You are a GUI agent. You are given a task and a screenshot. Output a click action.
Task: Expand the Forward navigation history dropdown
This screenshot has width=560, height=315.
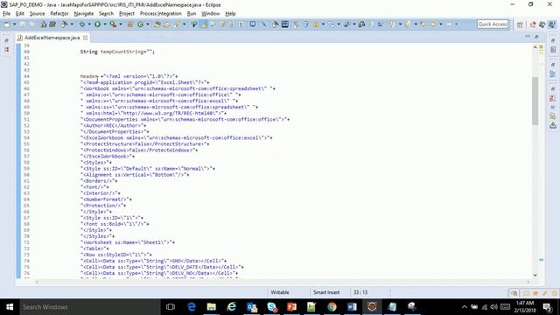(x=456, y=24)
